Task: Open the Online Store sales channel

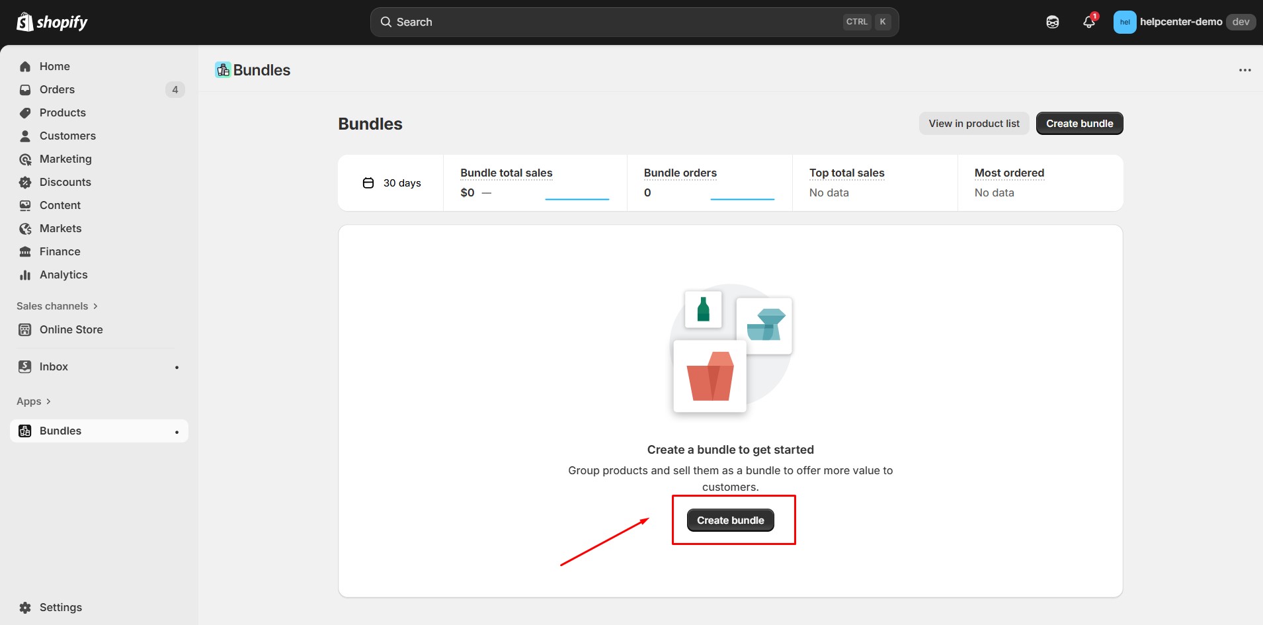Action: [71, 329]
